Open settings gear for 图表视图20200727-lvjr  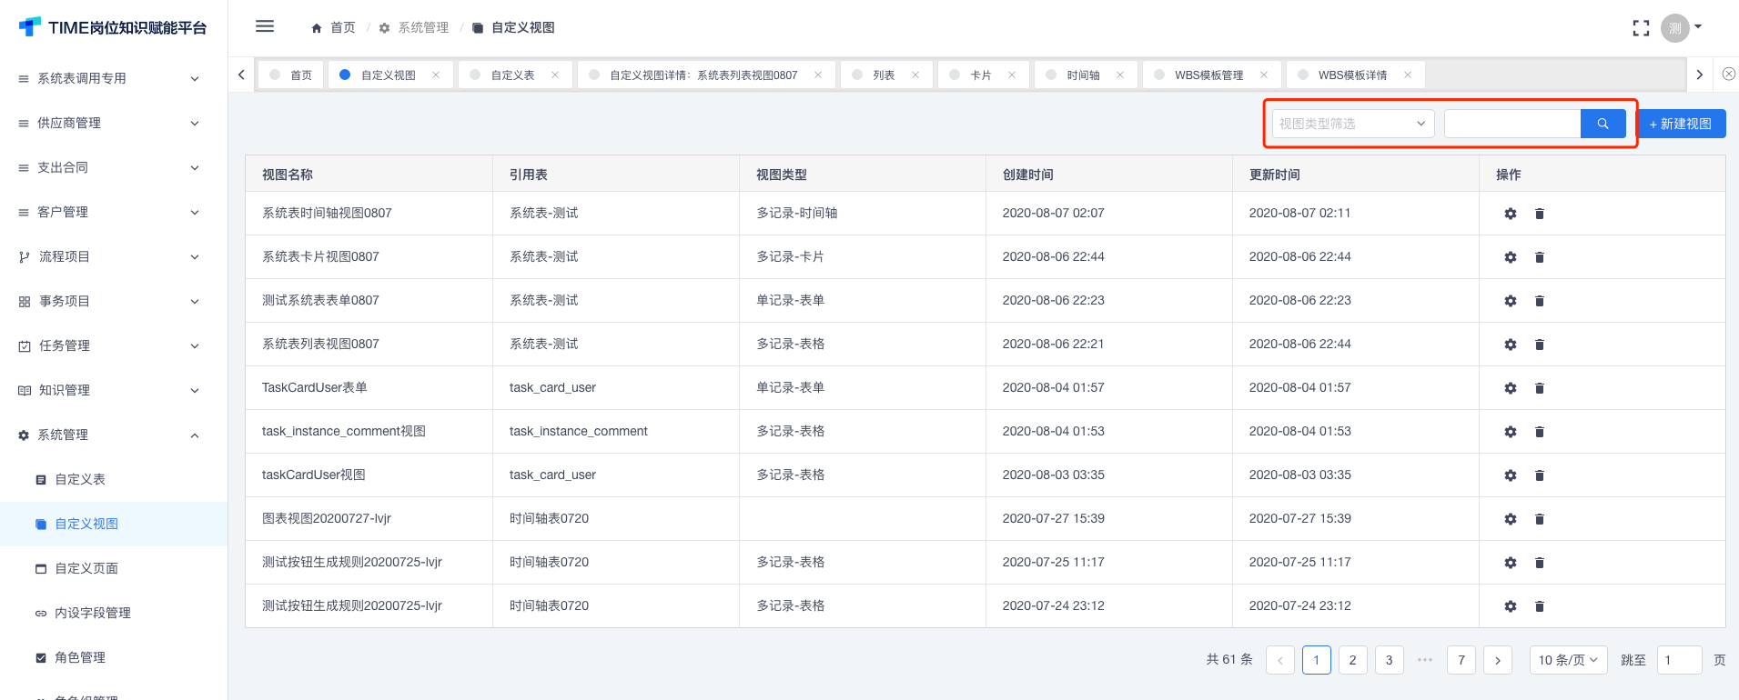pyautogui.click(x=1511, y=519)
